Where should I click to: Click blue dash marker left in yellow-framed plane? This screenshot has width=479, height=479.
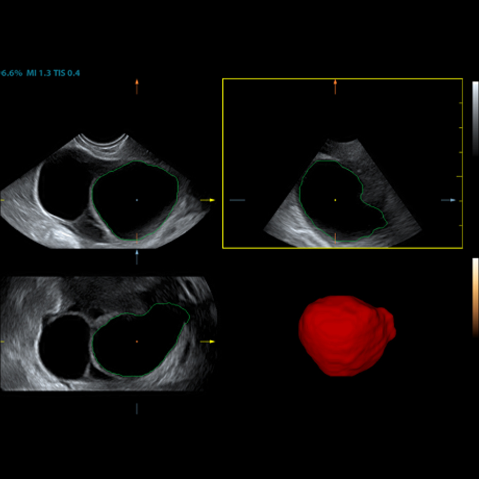tap(237, 200)
